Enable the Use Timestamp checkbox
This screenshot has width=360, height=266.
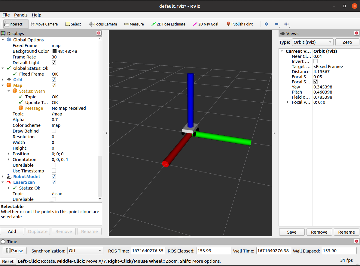[54, 171]
